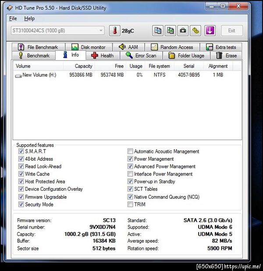Click the 953748 MB free cell
263x271 pixels.
point(112,75)
